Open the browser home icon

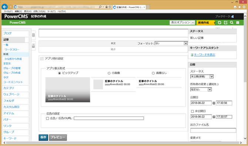(x=235, y=7)
